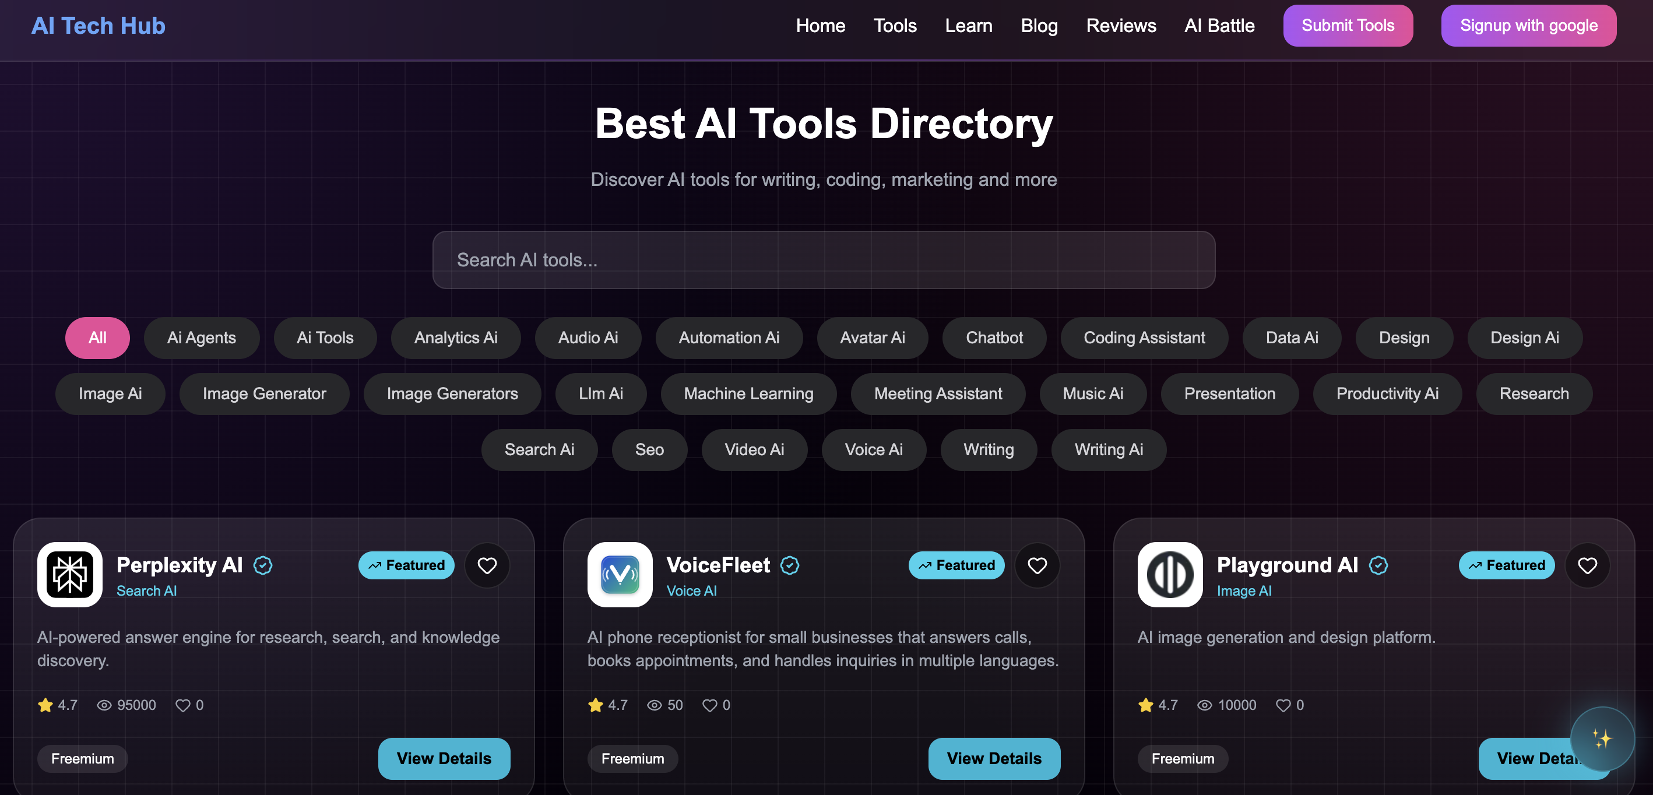Click the star rating on Perplexity AI card
This screenshot has width=1653, height=795.
(57, 705)
